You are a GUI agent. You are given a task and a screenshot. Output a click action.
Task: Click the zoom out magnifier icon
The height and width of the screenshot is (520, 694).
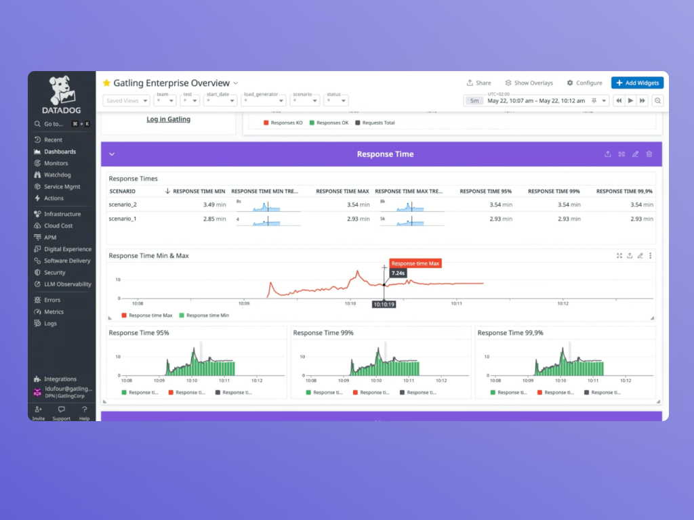point(657,101)
